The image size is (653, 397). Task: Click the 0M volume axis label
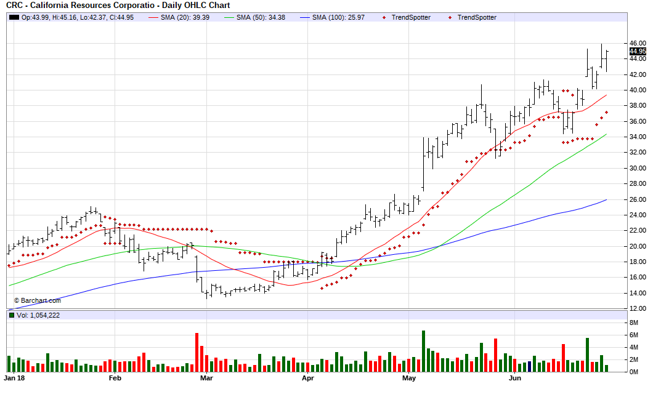[634, 372]
